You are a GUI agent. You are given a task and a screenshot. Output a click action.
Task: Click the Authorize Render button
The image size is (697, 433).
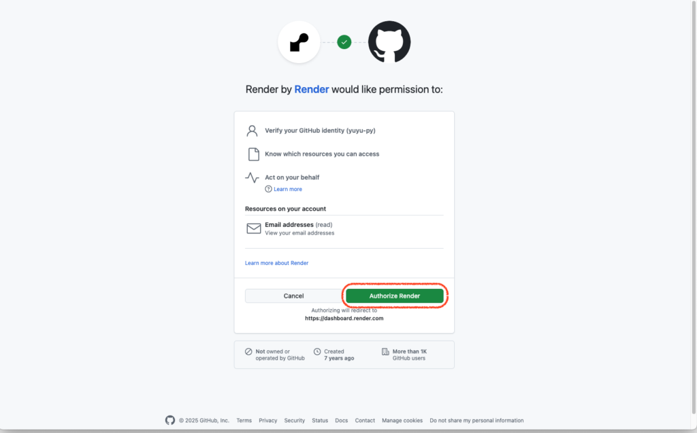coord(395,296)
